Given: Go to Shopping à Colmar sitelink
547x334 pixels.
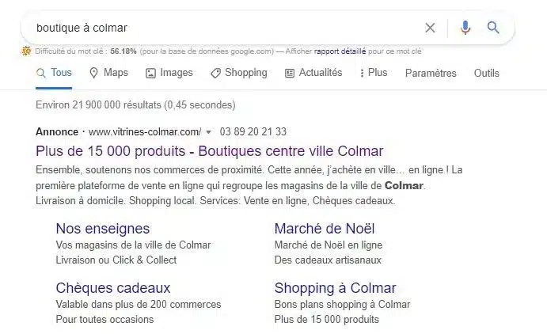Looking at the screenshot, I should (x=335, y=288).
